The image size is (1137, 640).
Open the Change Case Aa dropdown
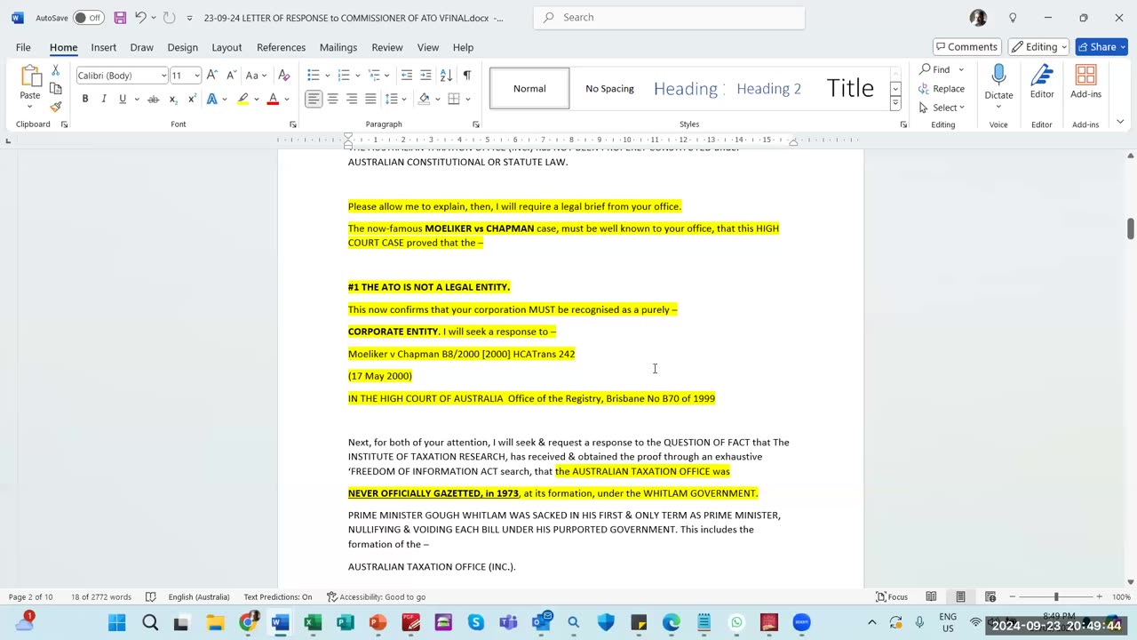click(257, 76)
